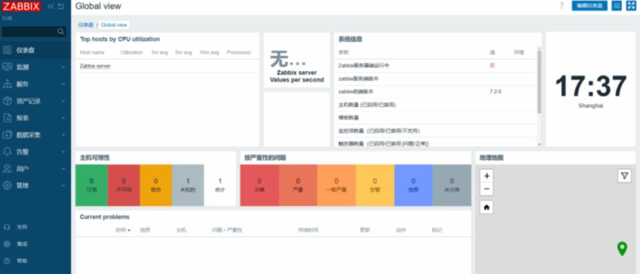Click the 仪表盘 icon in the sidebar

(7, 50)
